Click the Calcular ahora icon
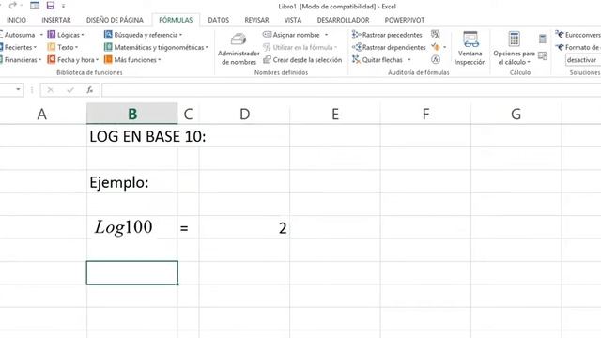The width and height of the screenshot is (601, 338). (543, 38)
